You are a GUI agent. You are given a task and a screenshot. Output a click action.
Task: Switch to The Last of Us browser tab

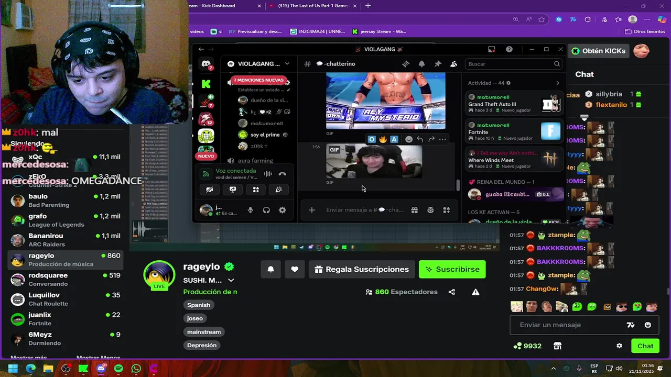[313, 6]
